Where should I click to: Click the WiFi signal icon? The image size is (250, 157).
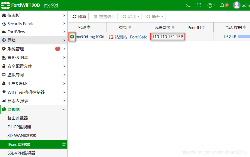(4, 92)
